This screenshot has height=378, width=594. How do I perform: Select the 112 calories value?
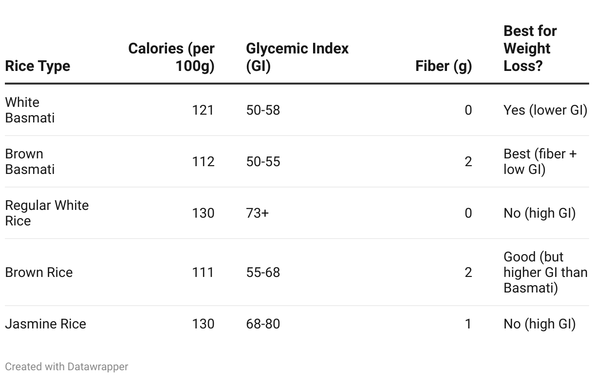click(x=203, y=161)
